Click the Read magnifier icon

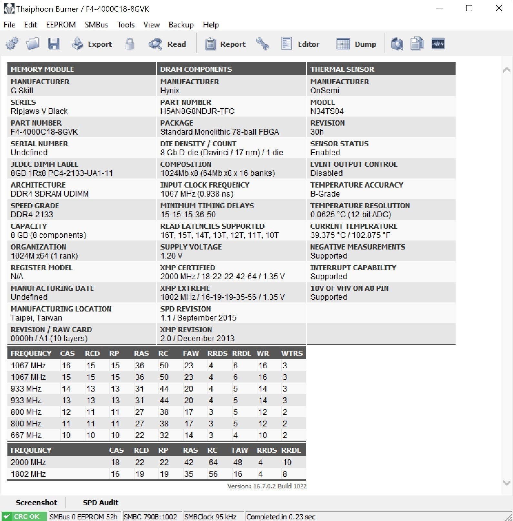(x=155, y=44)
